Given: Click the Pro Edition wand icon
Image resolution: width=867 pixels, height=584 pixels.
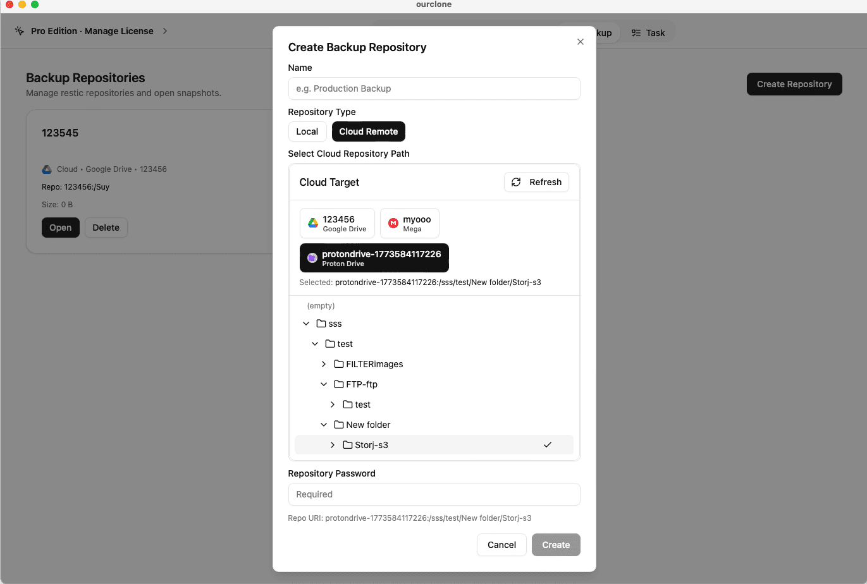Looking at the screenshot, I should pos(19,30).
